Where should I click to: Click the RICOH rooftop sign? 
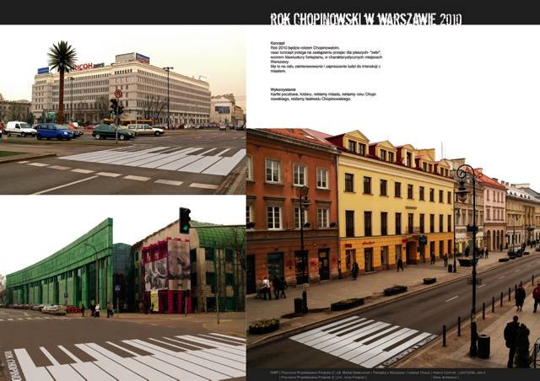(83, 67)
